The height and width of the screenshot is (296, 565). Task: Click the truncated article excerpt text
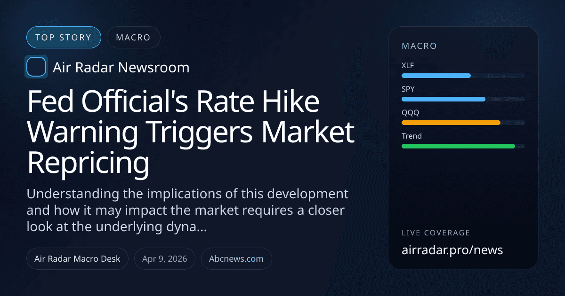[188, 210]
